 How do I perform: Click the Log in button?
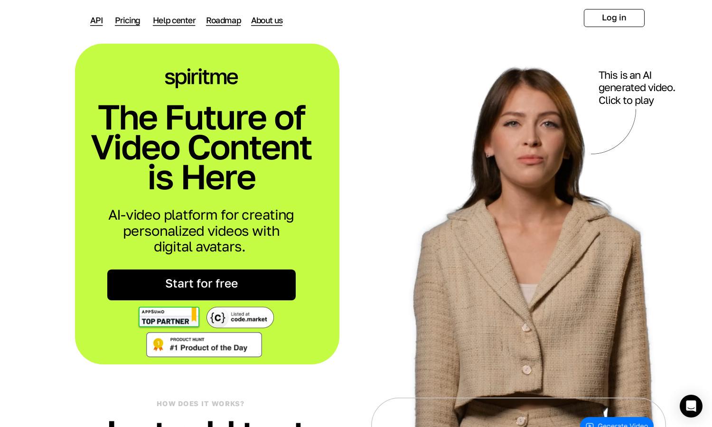(x=614, y=18)
